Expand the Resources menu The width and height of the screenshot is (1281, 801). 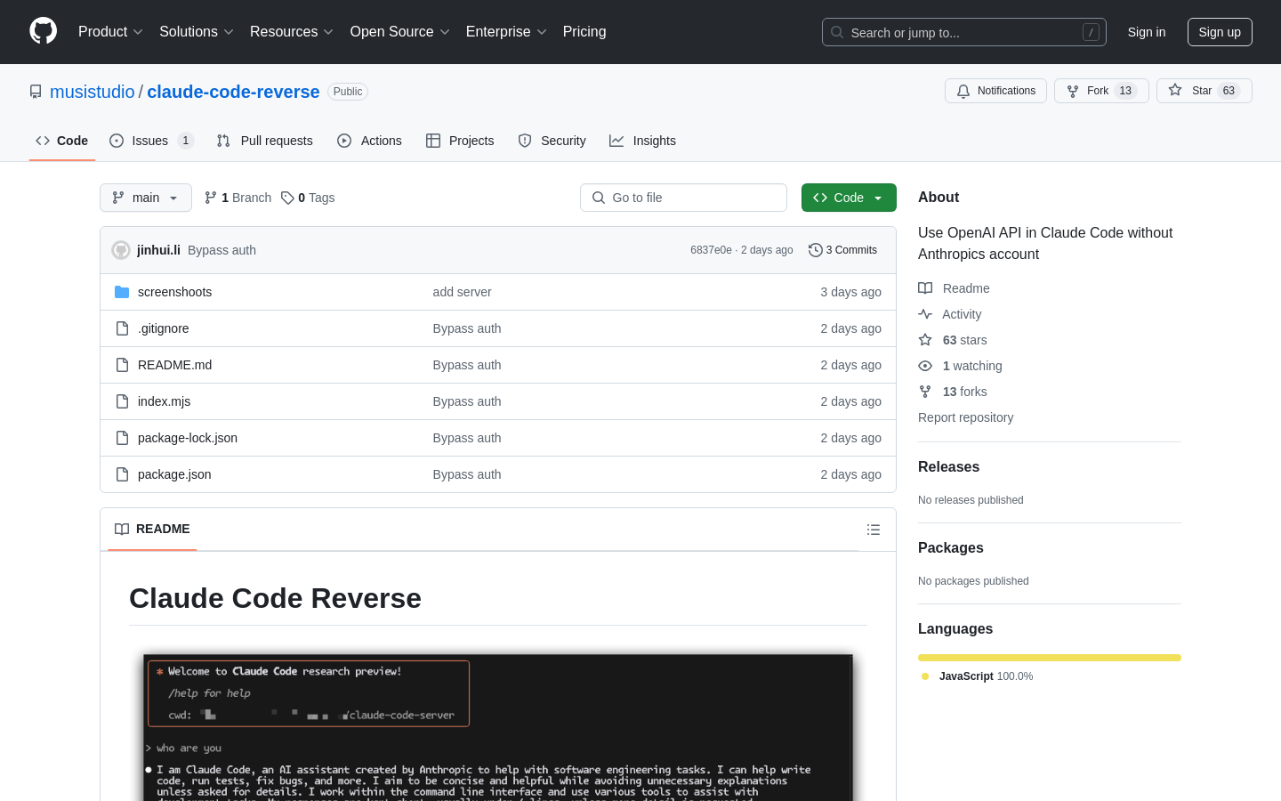[x=292, y=32]
